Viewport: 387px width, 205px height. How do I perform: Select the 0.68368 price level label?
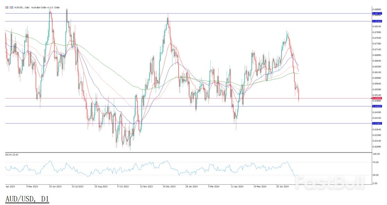tap(377, 21)
